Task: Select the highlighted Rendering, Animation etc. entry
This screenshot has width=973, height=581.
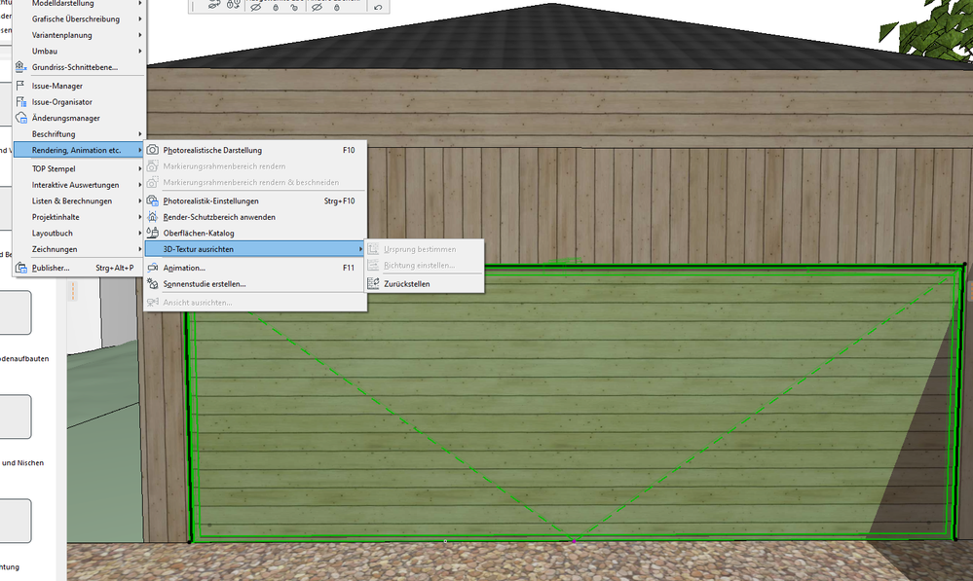Action: 80,150
